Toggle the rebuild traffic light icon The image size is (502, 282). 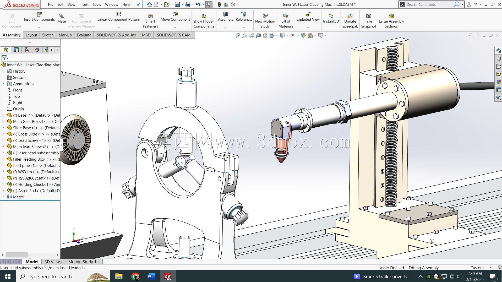tap(219, 4)
